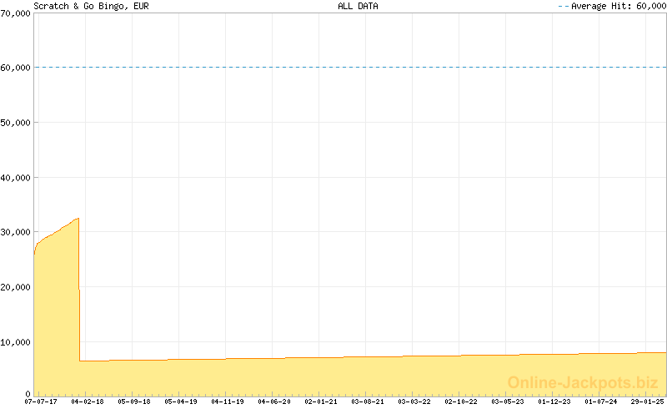Viewport: 667px width, 409px height.
Task: Click the 10,000 y-axis value label
Action: point(16,342)
